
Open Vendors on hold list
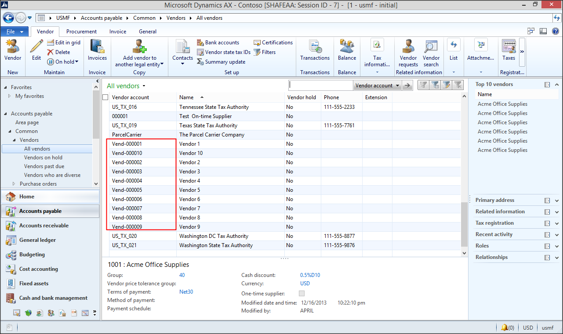(43, 158)
